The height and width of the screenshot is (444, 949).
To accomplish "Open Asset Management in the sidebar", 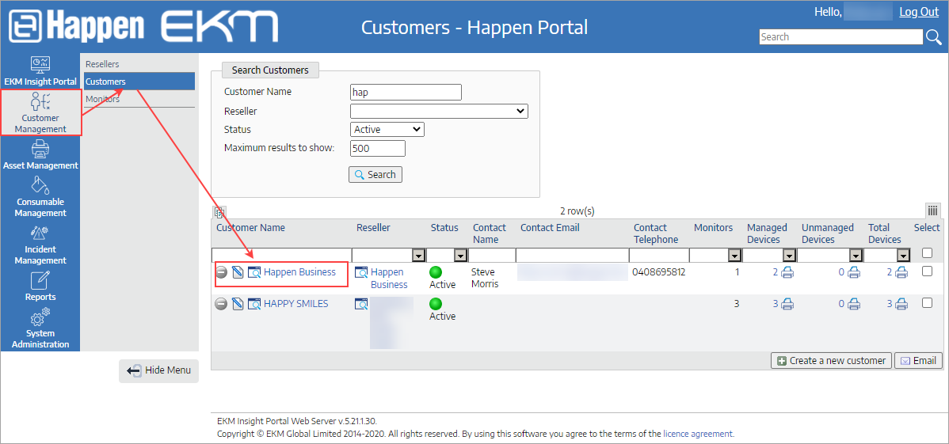I will pyautogui.click(x=40, y=155).
